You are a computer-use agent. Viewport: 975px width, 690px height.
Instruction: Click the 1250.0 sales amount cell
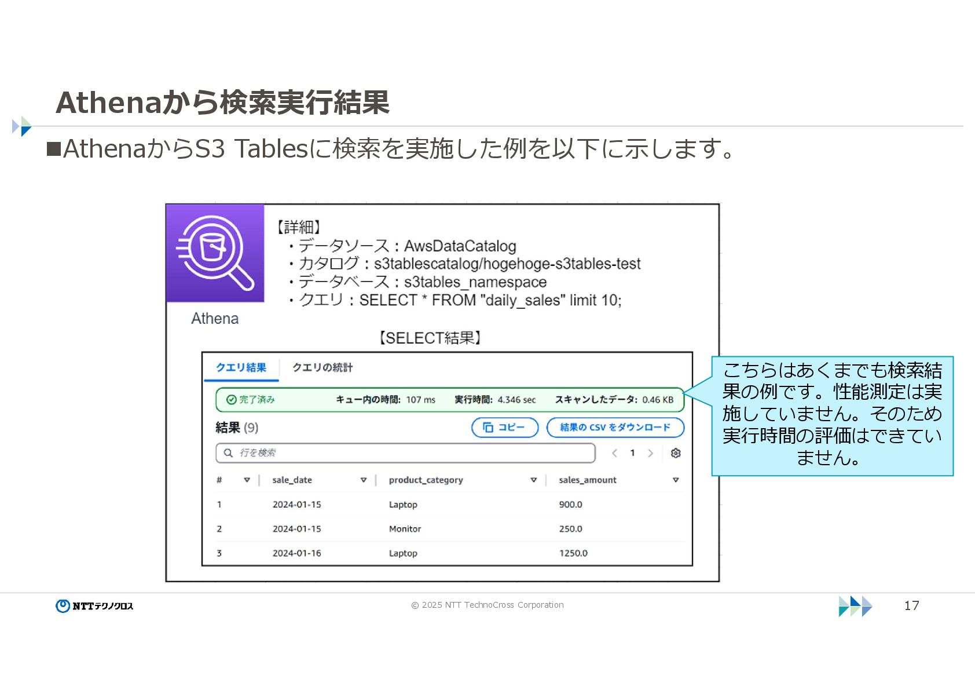(x=573, y=553)
